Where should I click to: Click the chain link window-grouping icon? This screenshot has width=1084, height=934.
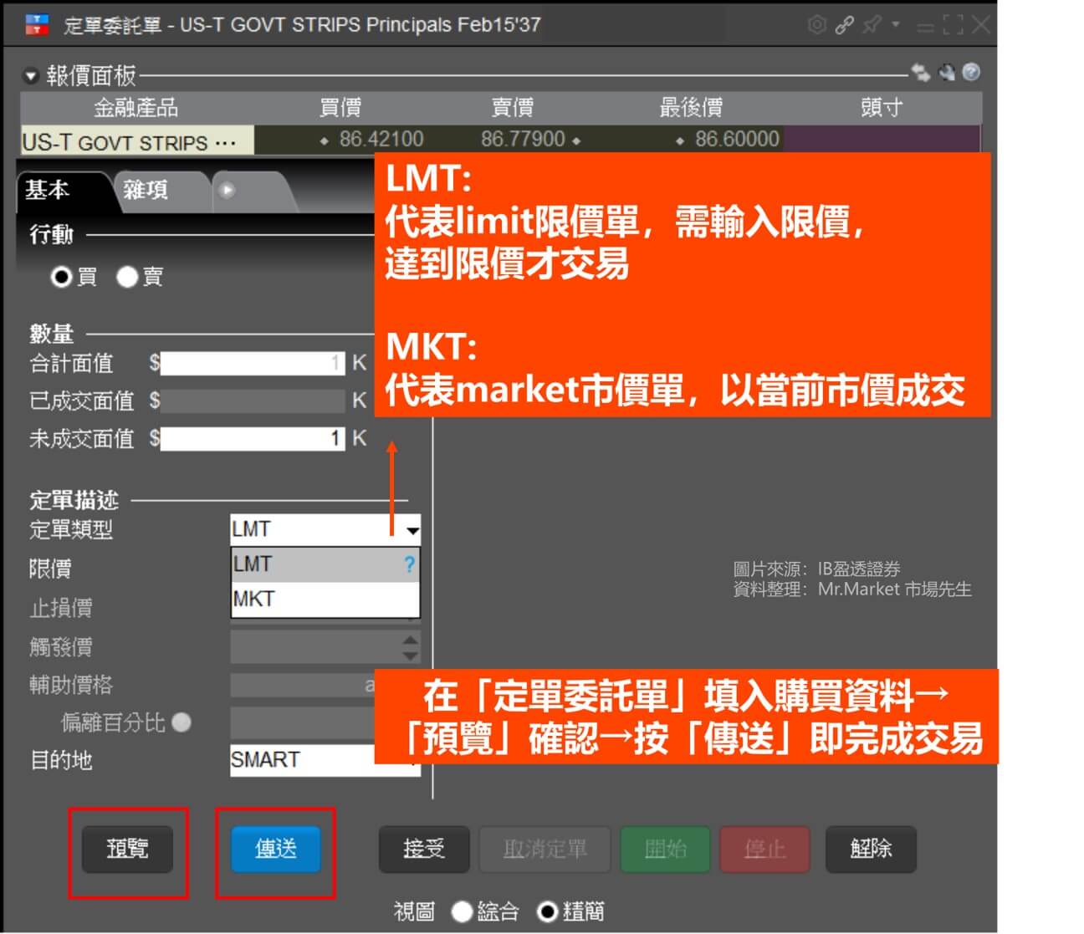point(844,24)
